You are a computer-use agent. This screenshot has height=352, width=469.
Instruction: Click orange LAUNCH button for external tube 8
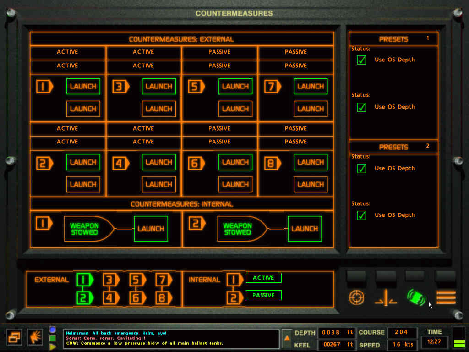[x=311, y=184]
